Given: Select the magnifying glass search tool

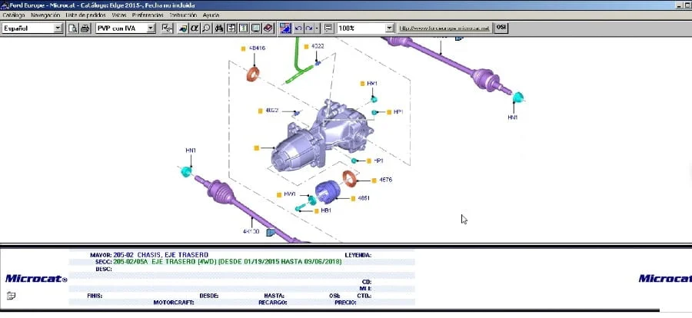Looking at the screenshot, I should 205,28.
